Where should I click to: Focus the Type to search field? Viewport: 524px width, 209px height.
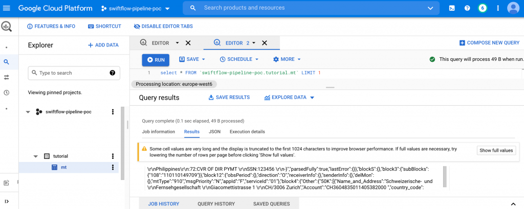tap(72, 73)
